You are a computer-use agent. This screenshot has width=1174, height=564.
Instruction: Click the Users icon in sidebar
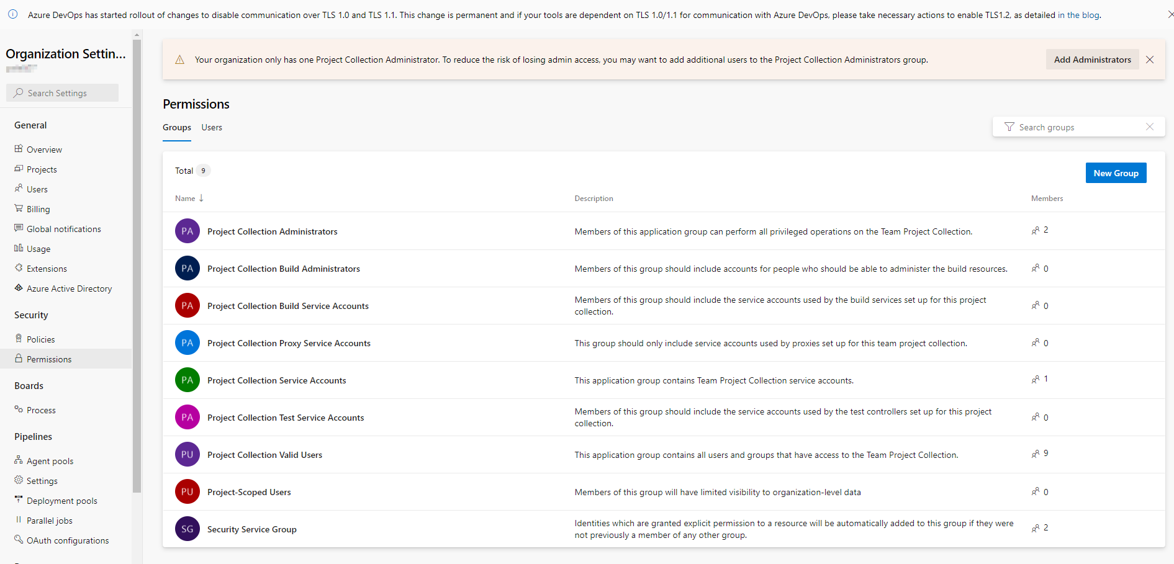pos(19,189)
